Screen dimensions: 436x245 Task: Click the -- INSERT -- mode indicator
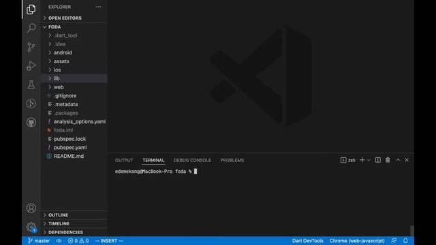click(x=109, y=241)
